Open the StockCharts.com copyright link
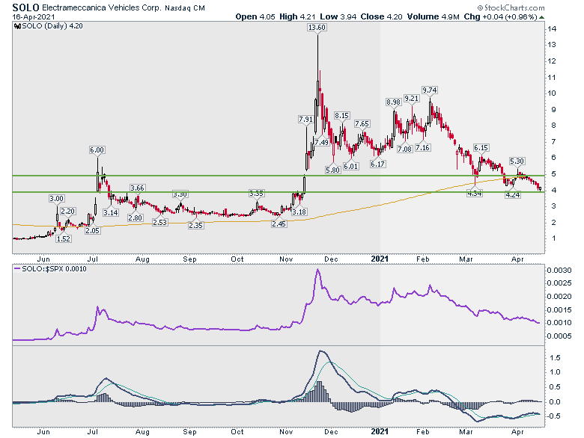Screen dimensions: 584x438 pyautogui.click(x=511, y=7)
